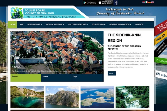
Task: Click the ŠIBENIK slide caption heading
Action: click(x=17, y=67)
